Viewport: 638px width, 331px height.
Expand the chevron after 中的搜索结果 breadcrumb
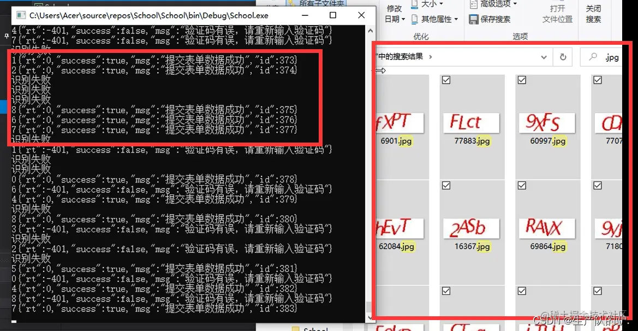coord(431,57)
